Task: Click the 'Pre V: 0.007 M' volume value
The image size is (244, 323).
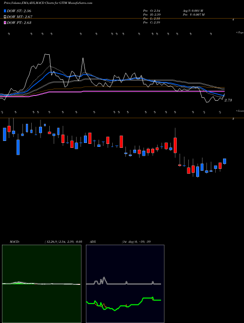Action: click(193, 14)
